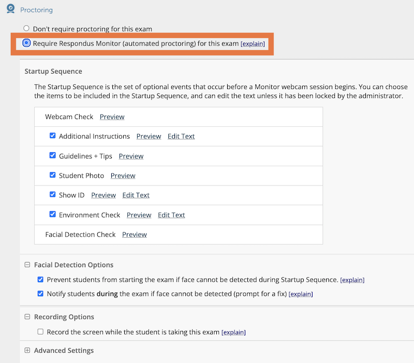Click the Proctoring webcam icon
The height and width of the screenshot is (363, 414).
click(10, 9)
